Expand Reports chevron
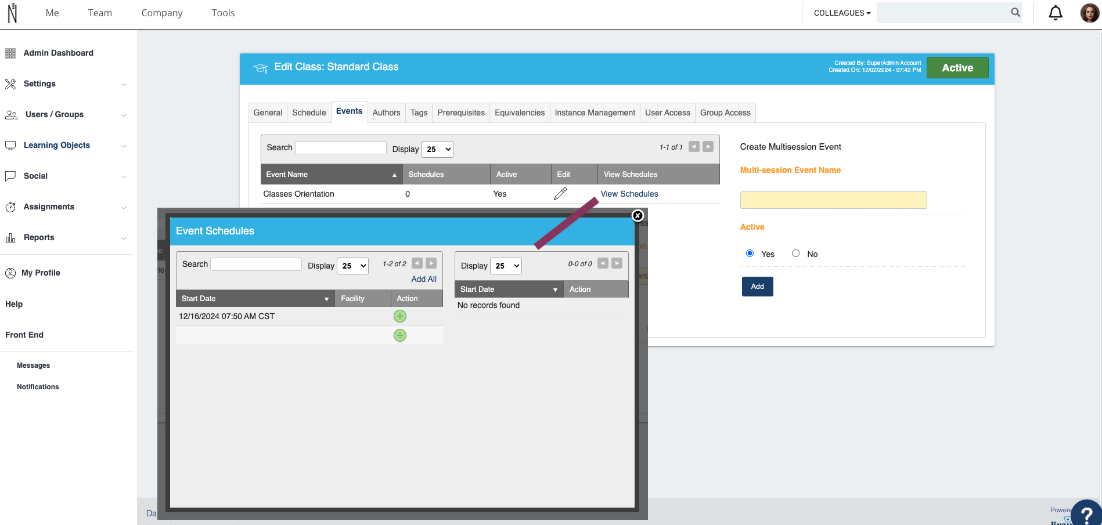The image size is (1102, 525). click(x=124, y=238)
